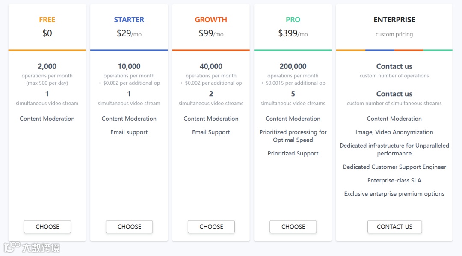Image resolution: width=462 pixels, height=256 pixels.
Task: Click the CONTACT US button
Action: tap(394, 227)
